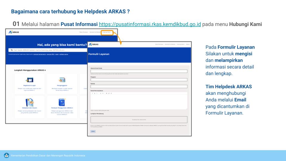Click the search magnifier icon in topic search
286x161 pixels.
pyautogui.click(x=12, y=50)
